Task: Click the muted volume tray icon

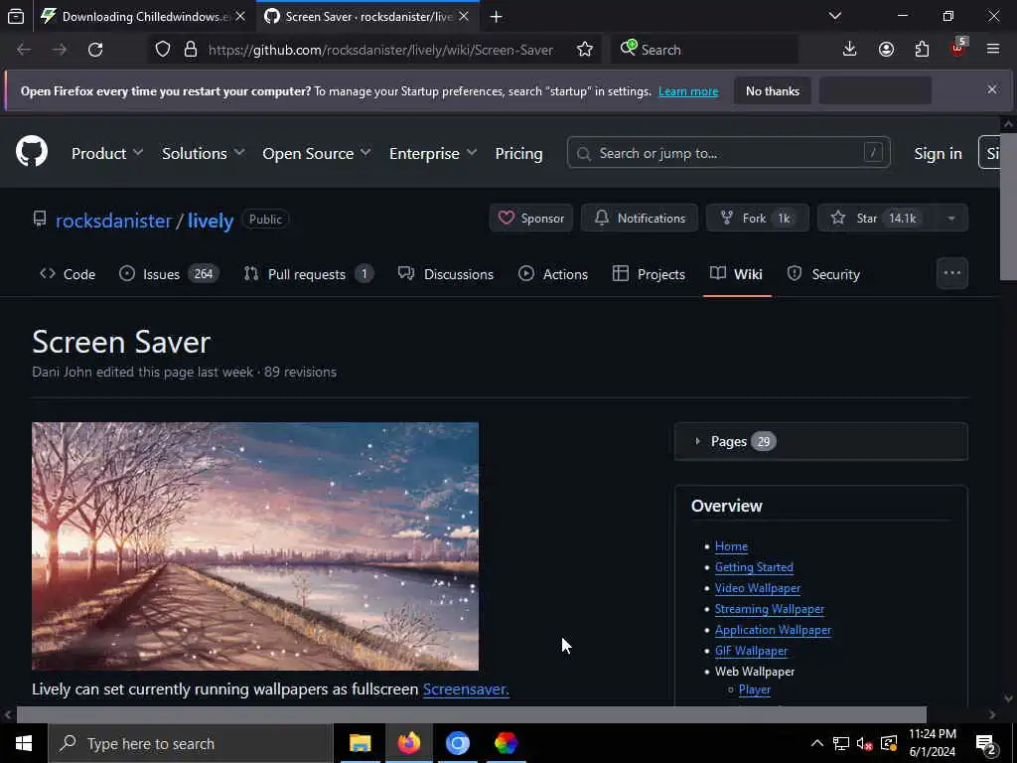Action: pos(864,743)
